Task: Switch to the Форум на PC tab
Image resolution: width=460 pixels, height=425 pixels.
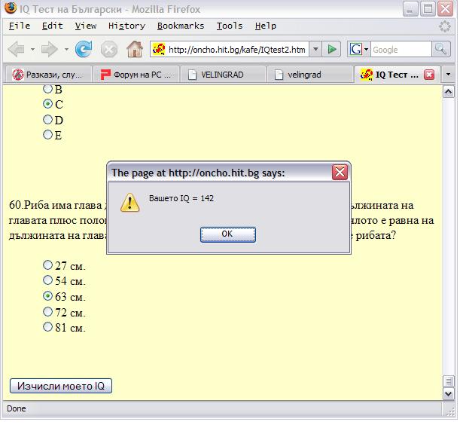Action: click(x=136, y=75)
